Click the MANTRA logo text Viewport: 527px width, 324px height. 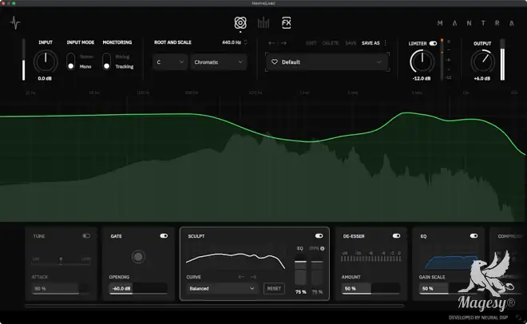476,23
